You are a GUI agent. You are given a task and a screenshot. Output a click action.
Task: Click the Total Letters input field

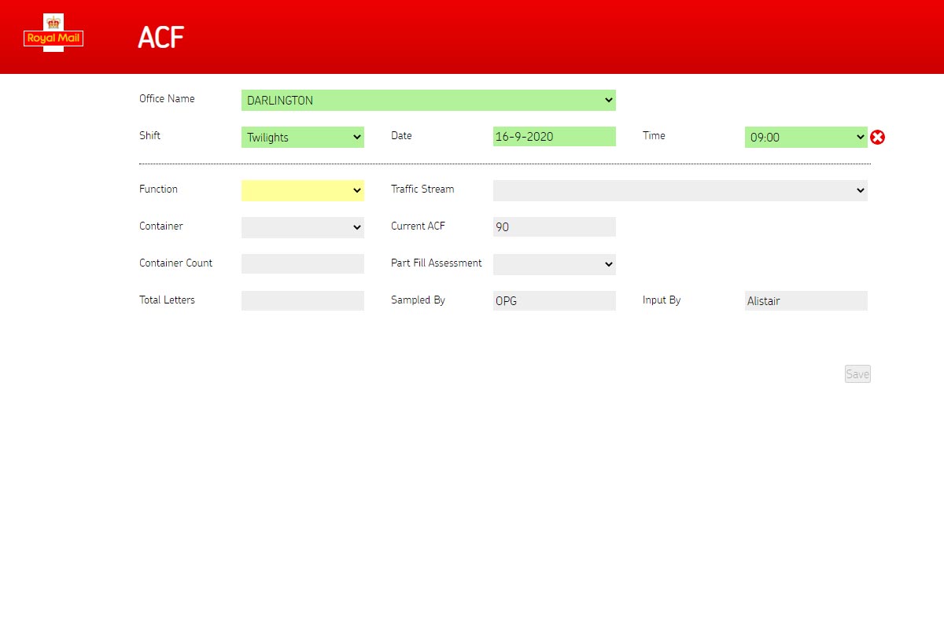coord(302,300)
